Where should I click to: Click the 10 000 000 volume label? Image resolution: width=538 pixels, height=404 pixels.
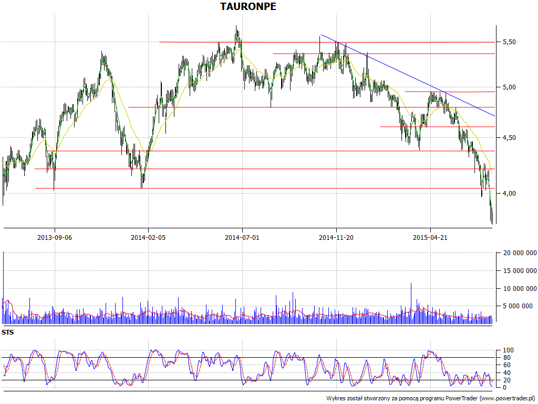(520, 289)
